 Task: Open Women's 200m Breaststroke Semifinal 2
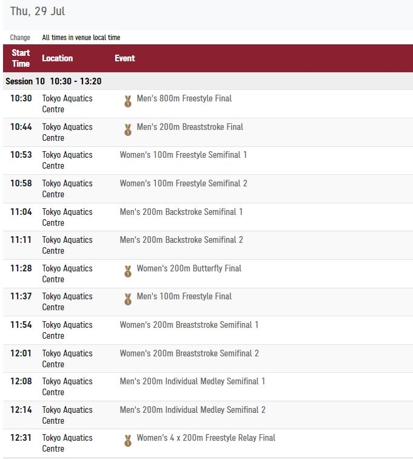click(189, 353)
